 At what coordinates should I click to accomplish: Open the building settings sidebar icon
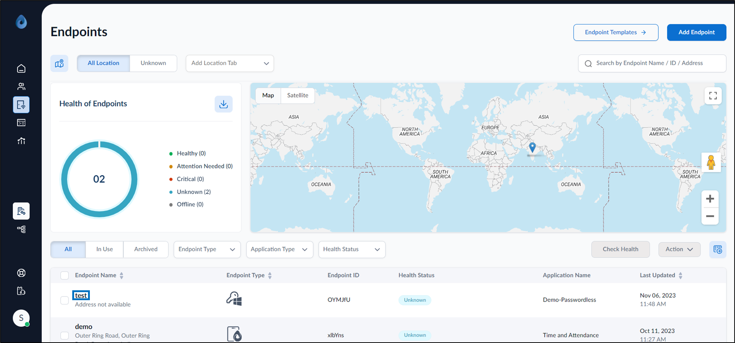21,211
